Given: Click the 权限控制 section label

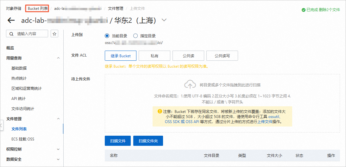Looking at the screenshot, I should pos(14,149).
